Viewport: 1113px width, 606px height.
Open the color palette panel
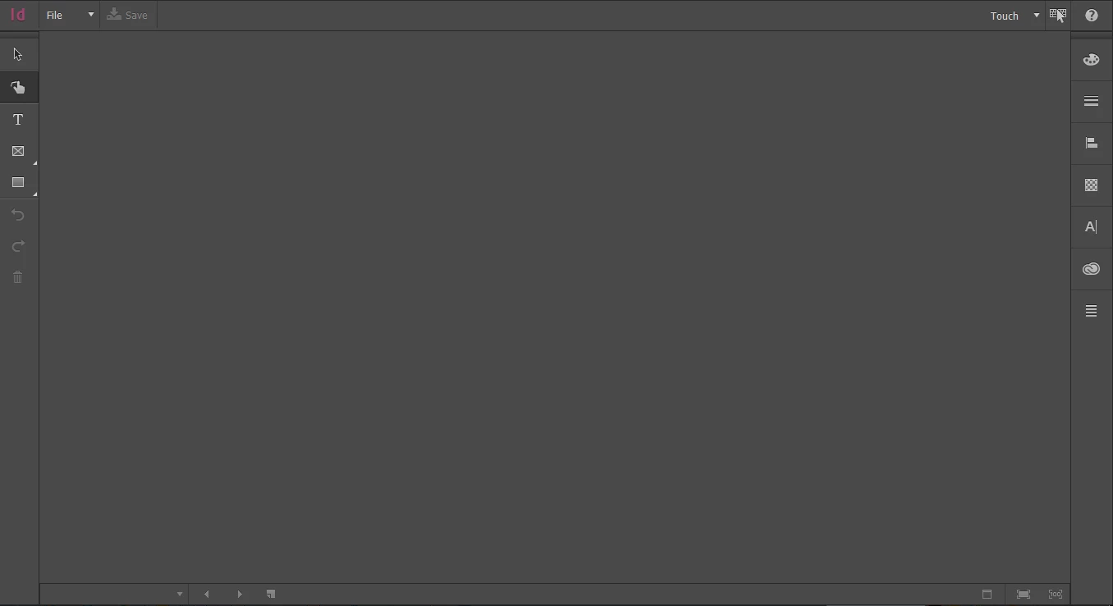point(1091,59)
